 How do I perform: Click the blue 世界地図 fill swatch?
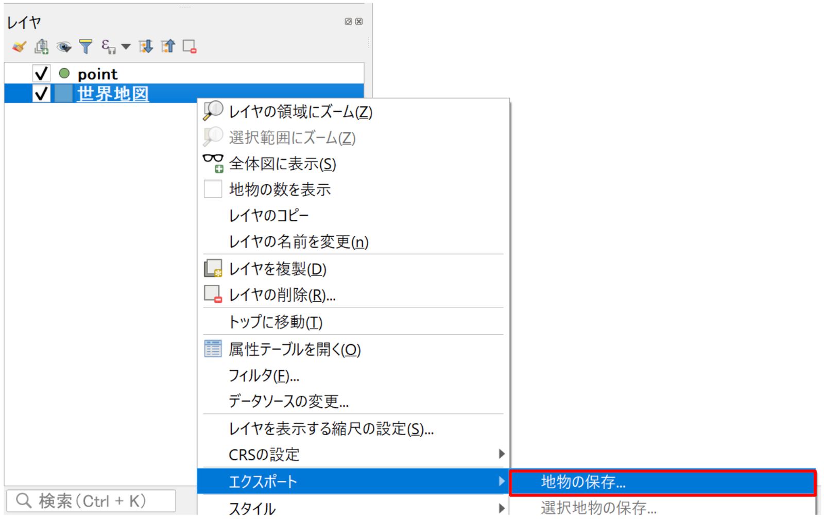pyautogui.click(x=64, y=94)
